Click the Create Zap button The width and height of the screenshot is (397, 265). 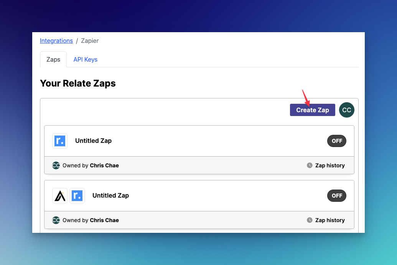click(x=313, y=110)
